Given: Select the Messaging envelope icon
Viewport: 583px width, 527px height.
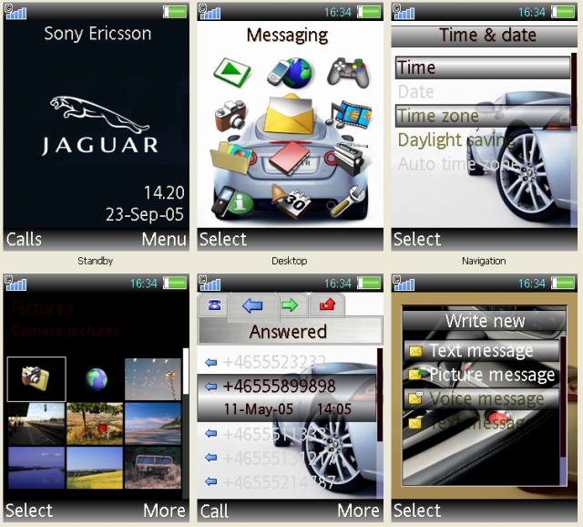Looking at the screenshot, I should point(289,114).
